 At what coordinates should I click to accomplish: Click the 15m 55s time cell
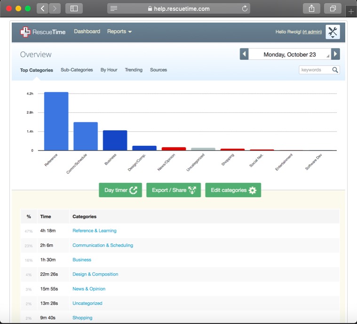pos(49,289)
